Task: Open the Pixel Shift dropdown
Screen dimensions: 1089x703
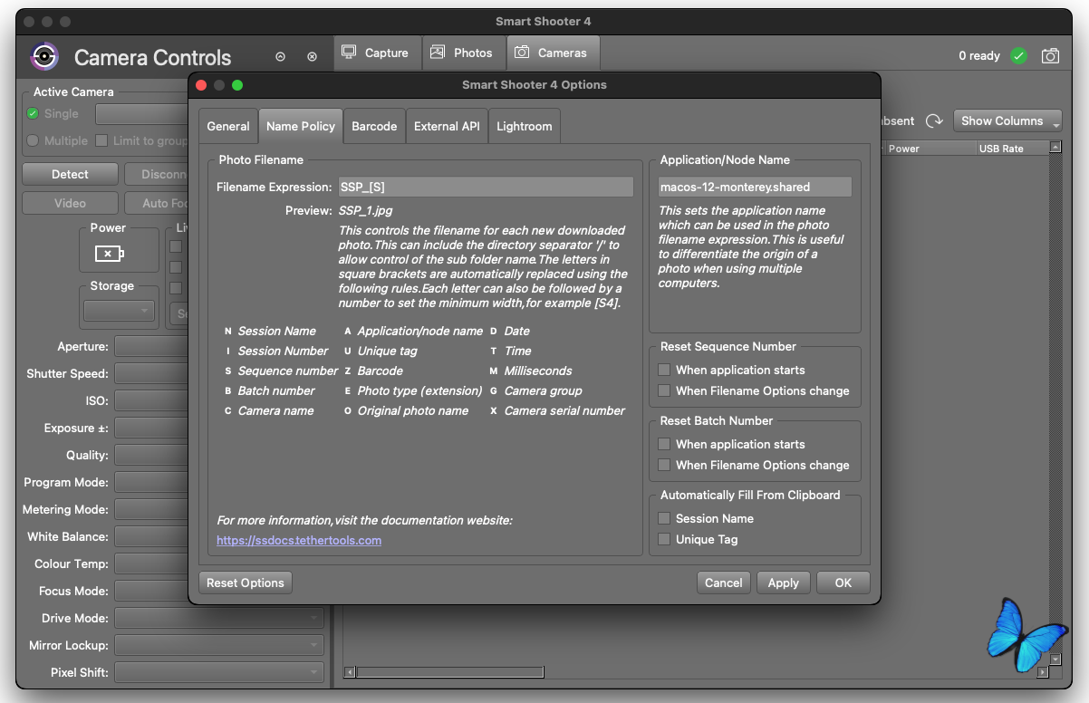Action: 219,672
